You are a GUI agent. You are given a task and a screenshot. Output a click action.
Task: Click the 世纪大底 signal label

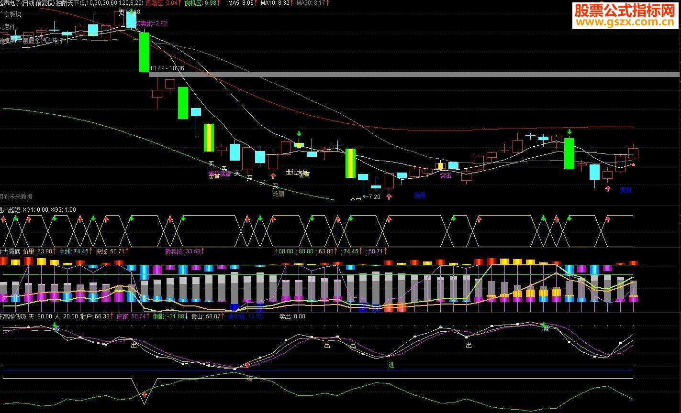297,172
